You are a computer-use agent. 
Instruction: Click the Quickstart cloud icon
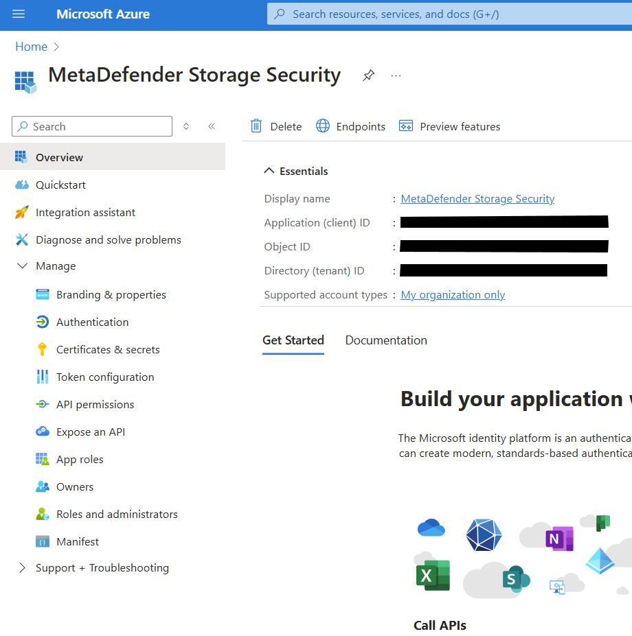(x=22, y=185)
